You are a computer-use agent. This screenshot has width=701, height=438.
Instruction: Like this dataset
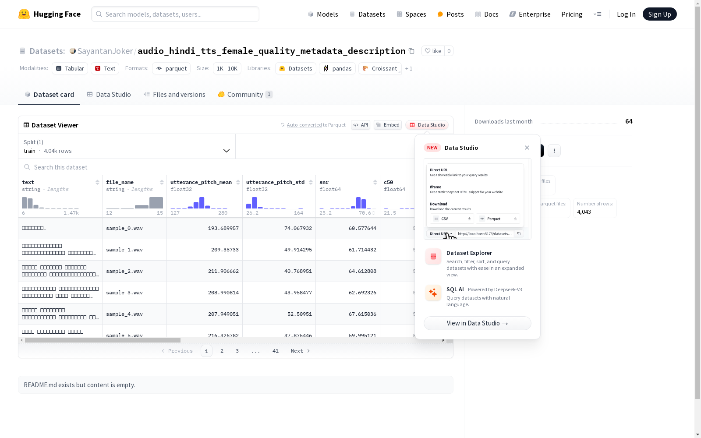pos(433,51)
